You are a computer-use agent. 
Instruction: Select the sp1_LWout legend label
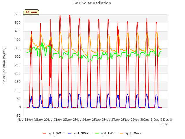coord(134,133)
